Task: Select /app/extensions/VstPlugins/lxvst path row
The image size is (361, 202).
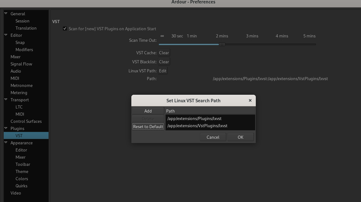Action: point(210,126)
